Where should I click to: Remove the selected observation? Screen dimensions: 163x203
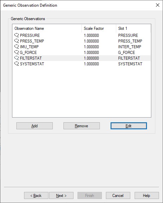click(81, 126)
